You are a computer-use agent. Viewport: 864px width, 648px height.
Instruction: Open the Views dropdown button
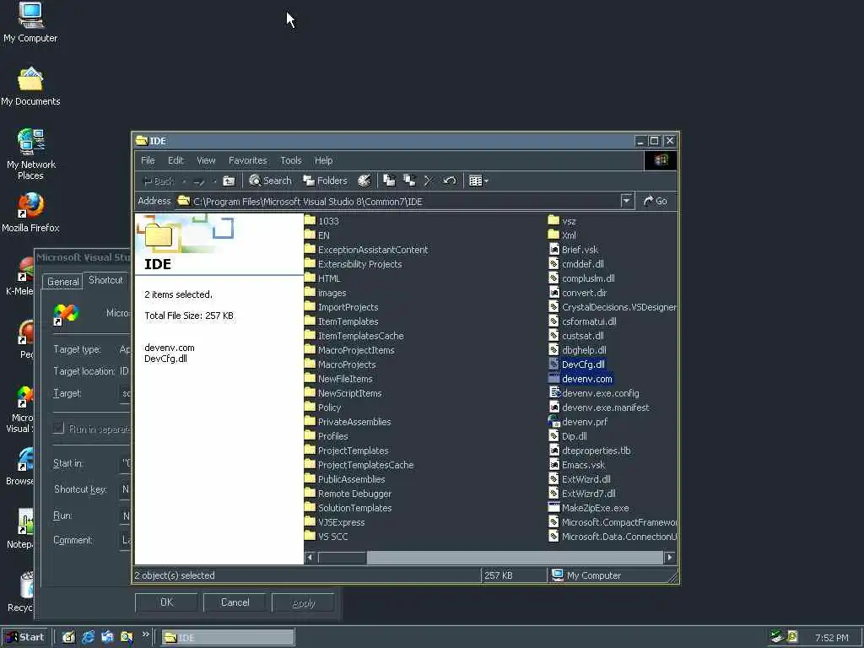pos(478,181)
